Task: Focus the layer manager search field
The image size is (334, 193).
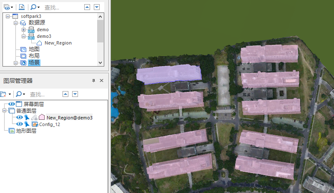Action: [x=45, y=94]
